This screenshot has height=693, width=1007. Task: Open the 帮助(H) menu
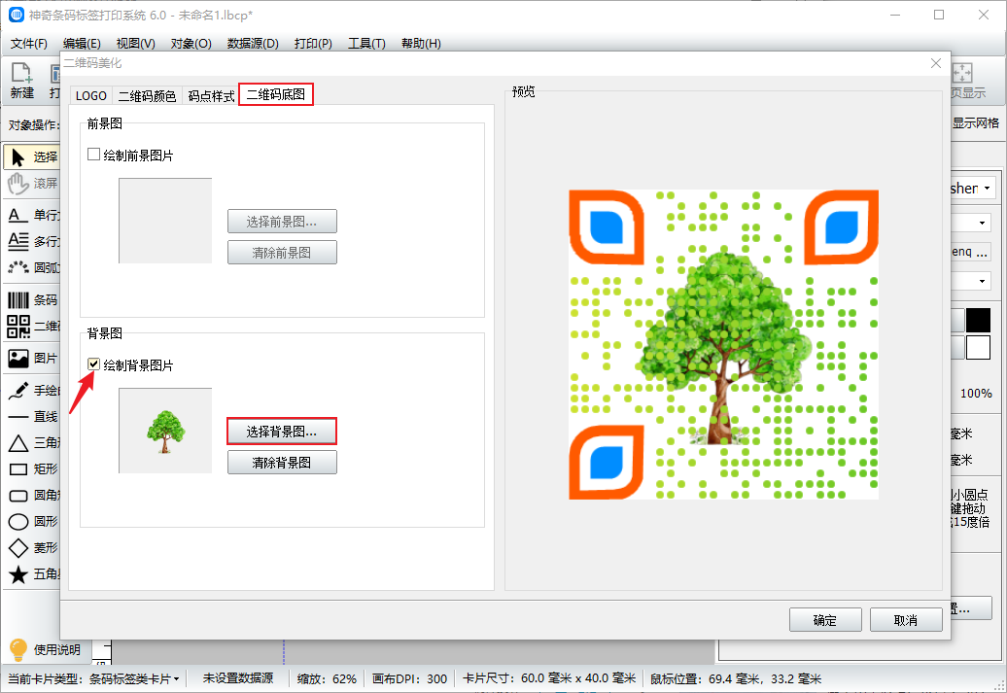421,43
